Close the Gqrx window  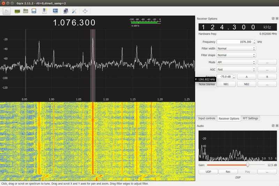pyautogui.click(x=3, y=3)
